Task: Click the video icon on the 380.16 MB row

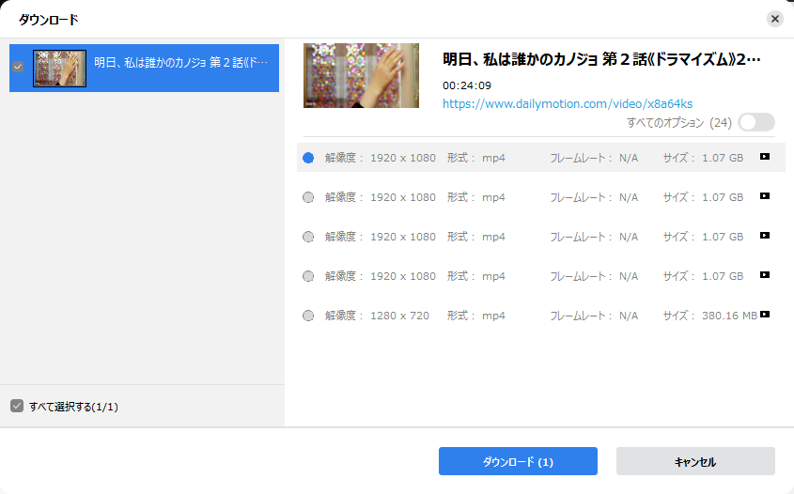Action: click(x=765, y=315)
